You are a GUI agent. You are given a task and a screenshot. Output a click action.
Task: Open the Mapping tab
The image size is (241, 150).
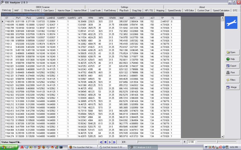tap(160, 10)
